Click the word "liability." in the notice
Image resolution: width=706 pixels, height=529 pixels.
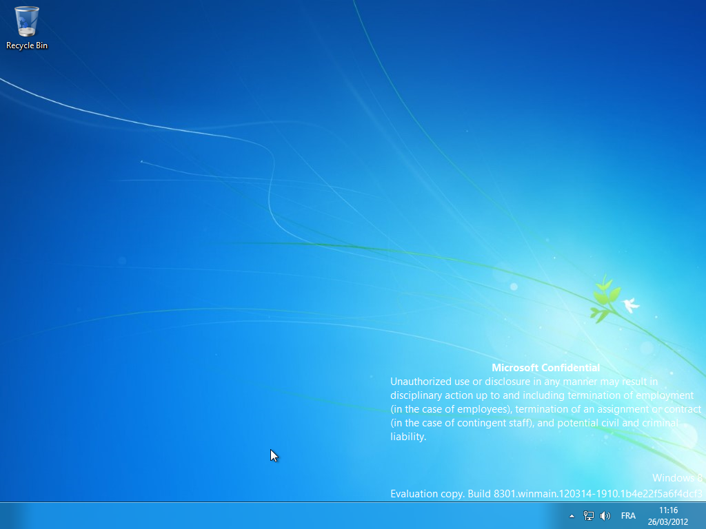point(408,437)
